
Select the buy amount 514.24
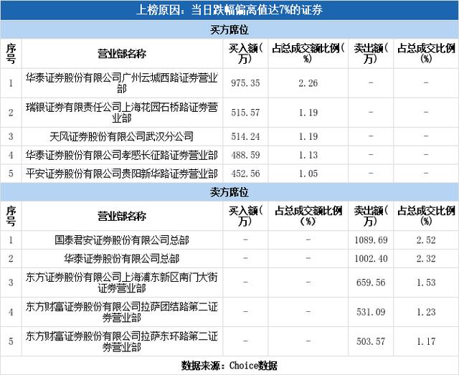click(245, 136)
